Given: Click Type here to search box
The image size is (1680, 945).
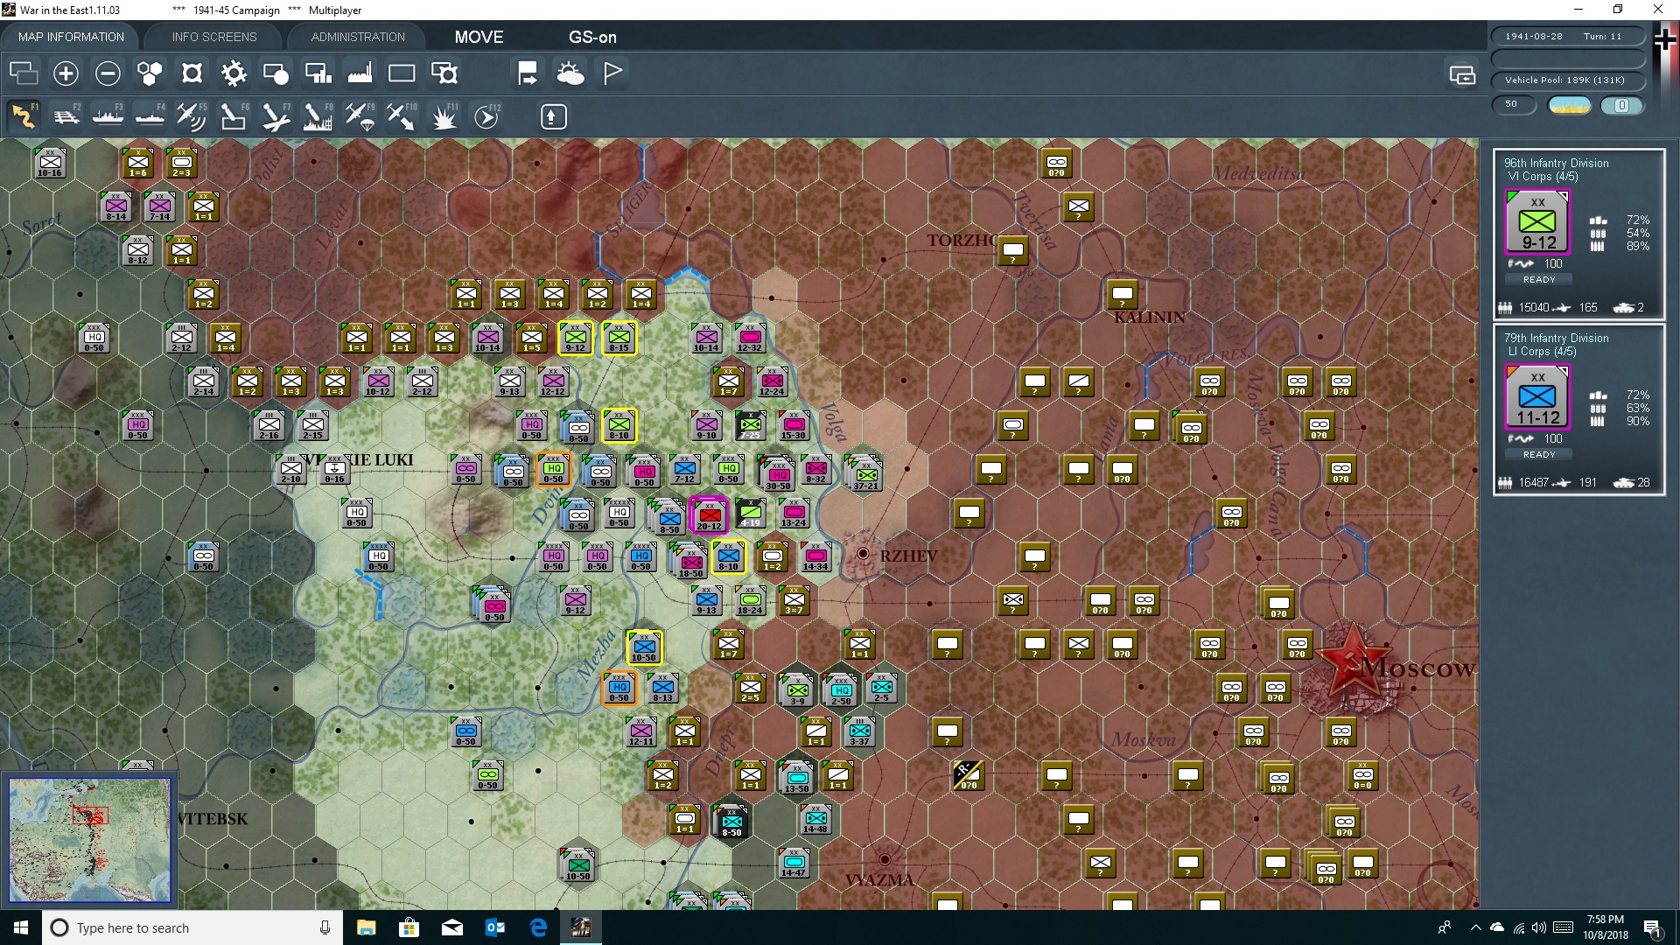Looking at the screenshot, I should pyautogui.click(x=192, y=927).
